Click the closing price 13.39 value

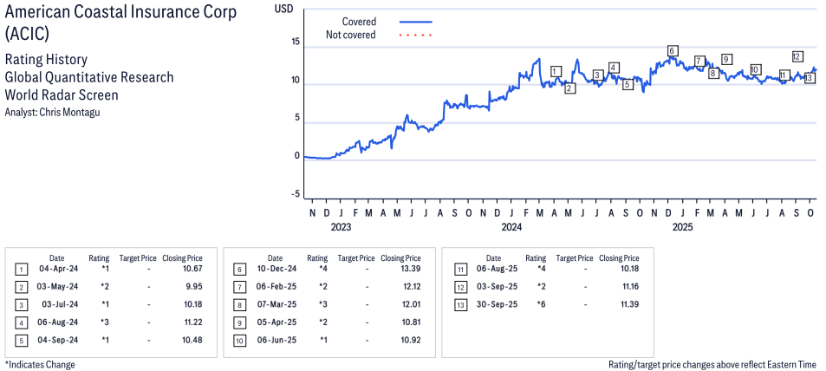[406, 270]
